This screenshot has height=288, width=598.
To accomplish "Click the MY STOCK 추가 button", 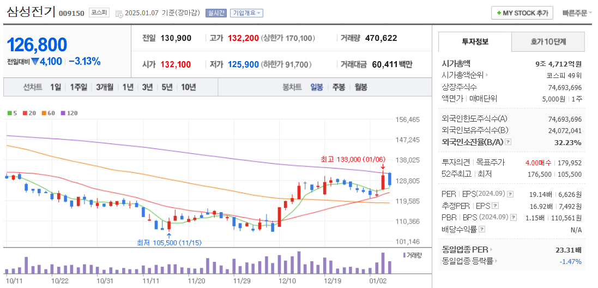I will (522, 13).
